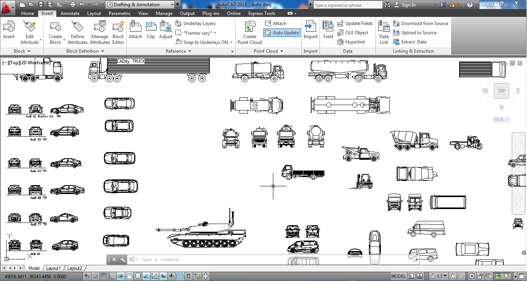Toggle Grid Display in status bar
The image size is (527, 281).
pos(104,276)
